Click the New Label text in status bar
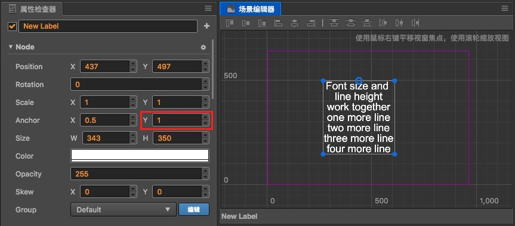Screen dimensions: 515x226 (x=239, y=216)
